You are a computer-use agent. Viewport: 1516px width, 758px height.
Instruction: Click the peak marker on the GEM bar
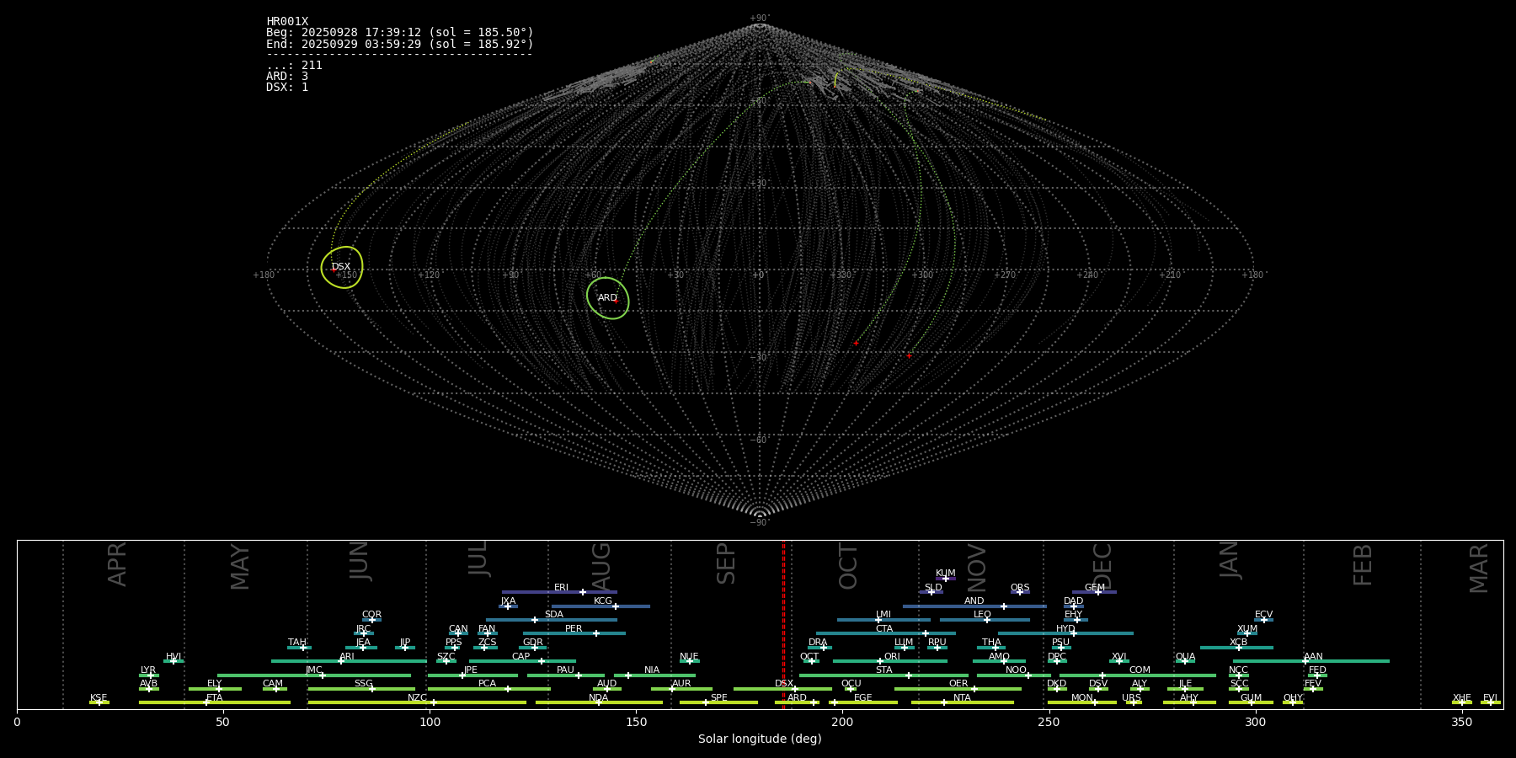pyautogui.click(x=1097, y=592)
